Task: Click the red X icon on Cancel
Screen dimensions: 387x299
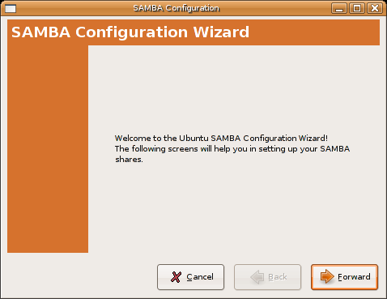Action: (x=176, y=277)
